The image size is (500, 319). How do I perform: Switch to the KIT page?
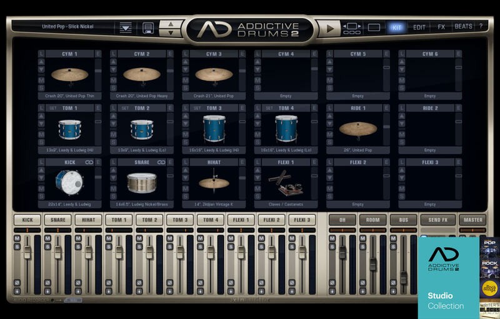396,27
